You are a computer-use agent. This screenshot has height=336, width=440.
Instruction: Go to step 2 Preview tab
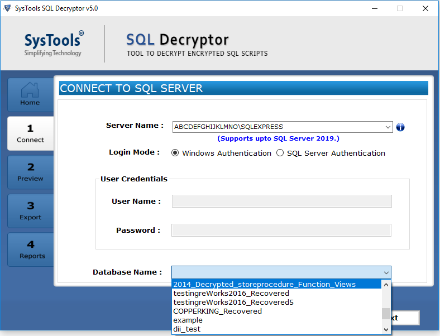tap(30, 172)
